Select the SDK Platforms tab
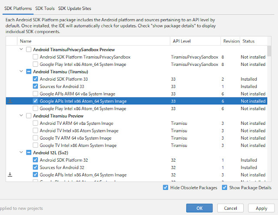This screenshot has height=215, width=278. coord(18,8)
